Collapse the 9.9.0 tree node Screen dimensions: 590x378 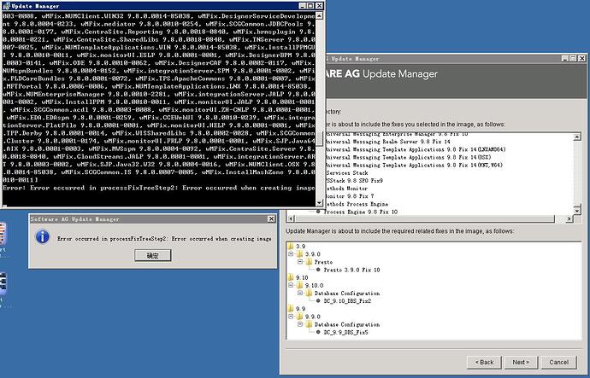pyautogui.click(x=291, y=317)
